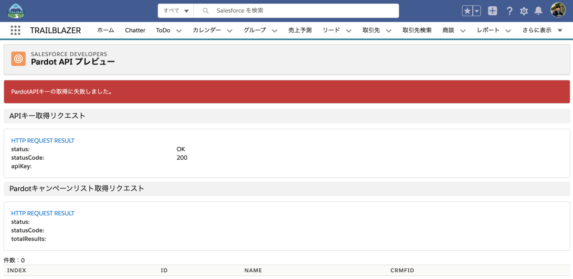Open the レポート tab
Screen dimensions: 573x279
click(488, 30)
